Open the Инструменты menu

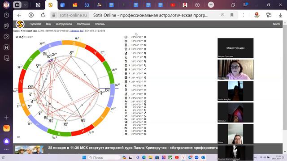pyautogui.click(x=64, y=24)
